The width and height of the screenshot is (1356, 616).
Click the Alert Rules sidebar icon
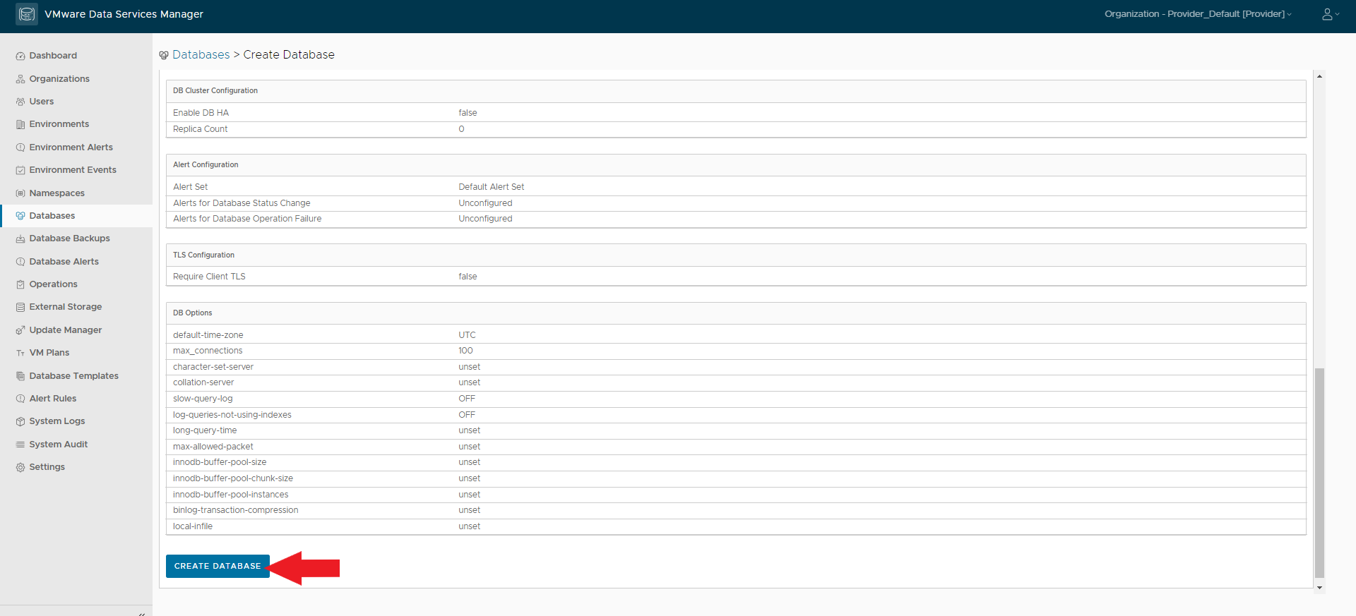(x=20, y=399)
